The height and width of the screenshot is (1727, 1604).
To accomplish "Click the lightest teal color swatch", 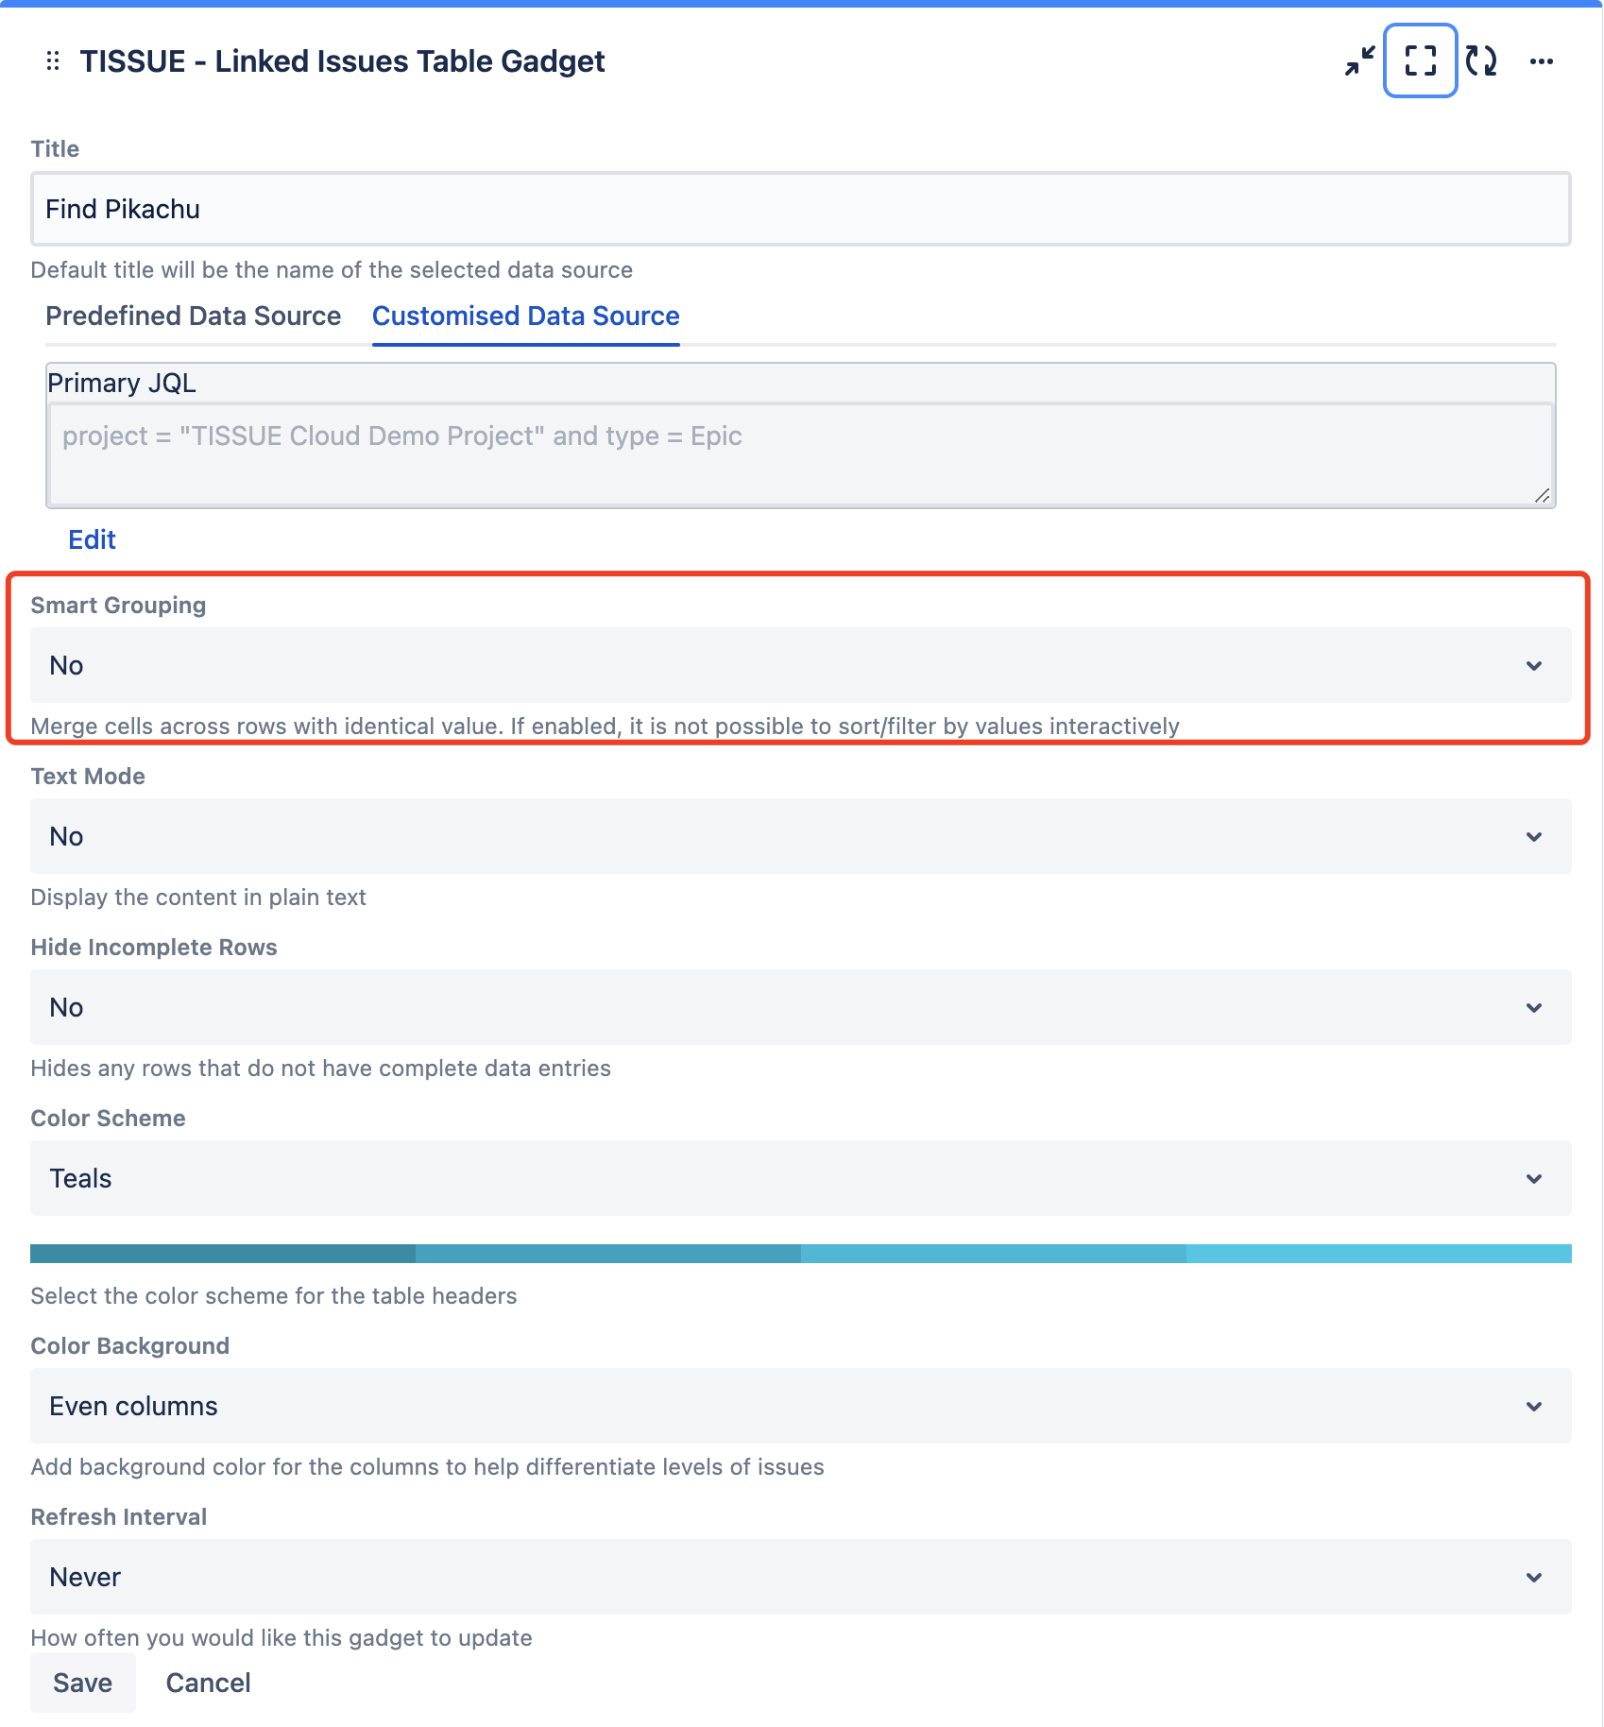I will (x=1378, y=1254).
